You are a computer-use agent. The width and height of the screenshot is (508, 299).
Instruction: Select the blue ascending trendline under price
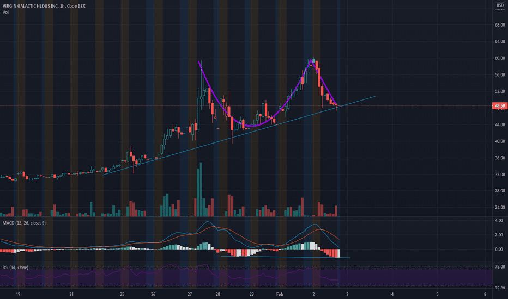click(x=239, y=135)
